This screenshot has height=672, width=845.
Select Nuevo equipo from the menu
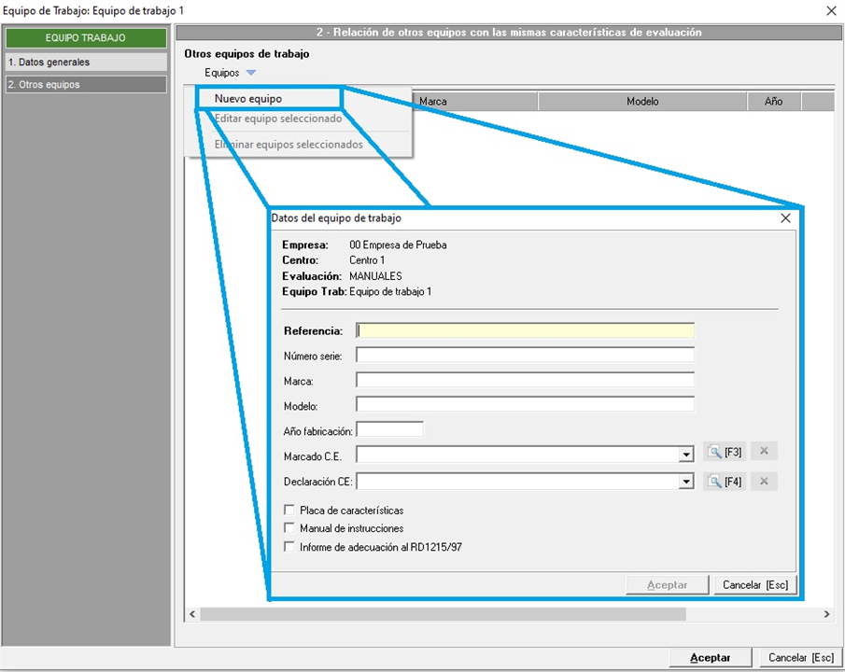coord(248,98)
